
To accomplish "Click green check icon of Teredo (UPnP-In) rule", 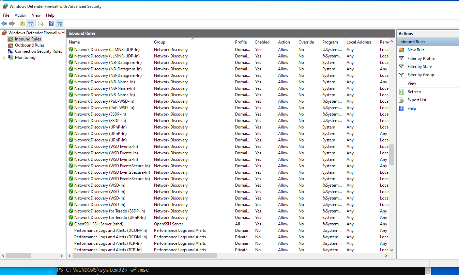I will pos(71,218).
